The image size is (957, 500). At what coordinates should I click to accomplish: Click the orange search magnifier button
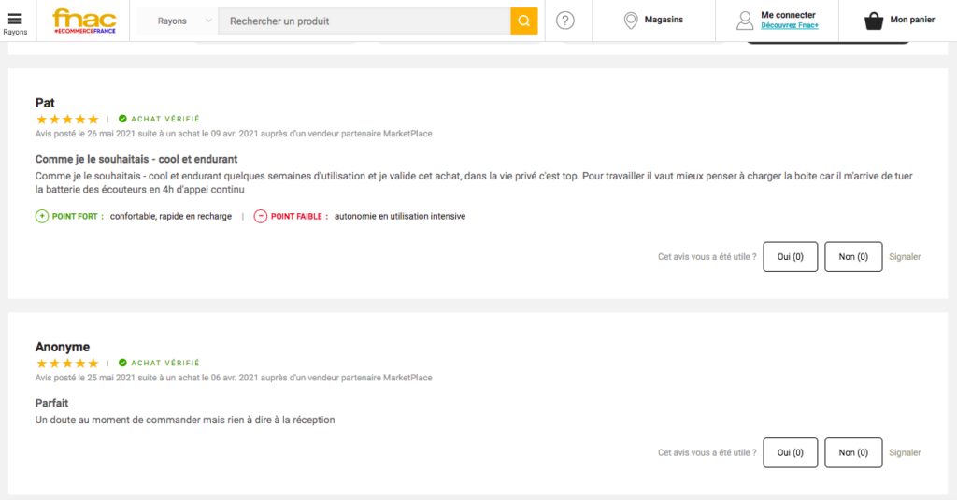tap(523, 21)
